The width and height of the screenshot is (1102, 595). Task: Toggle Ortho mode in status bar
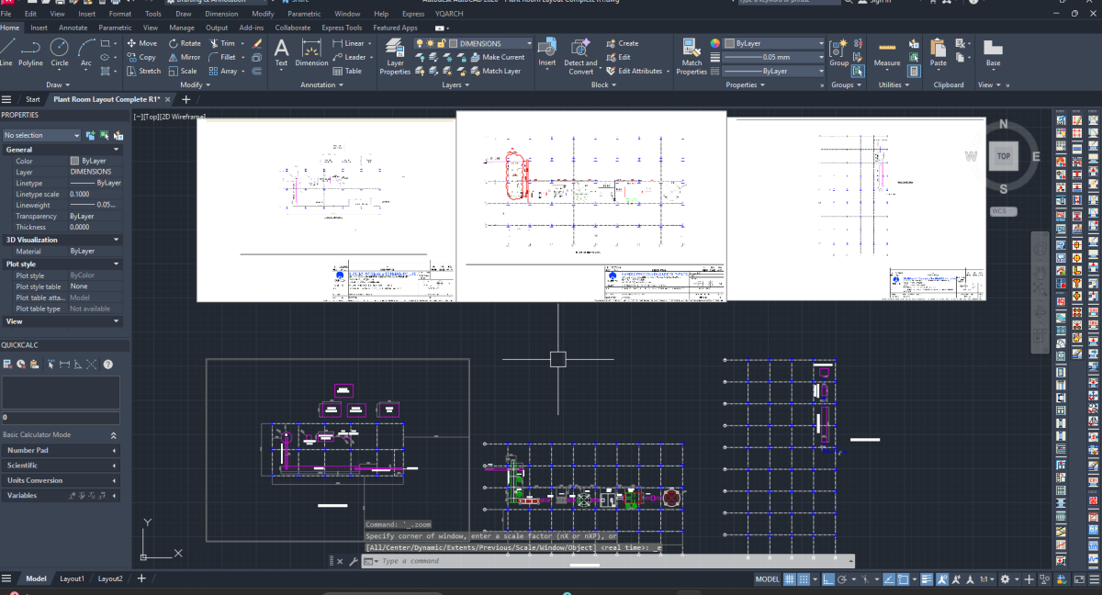[x=828, y=579]
